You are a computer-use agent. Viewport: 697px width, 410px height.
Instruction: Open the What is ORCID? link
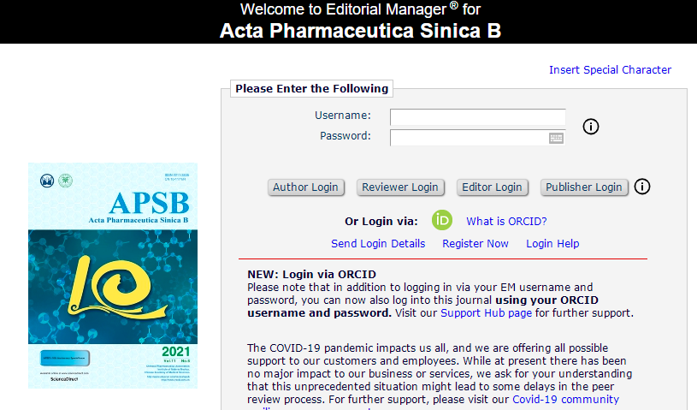click(506, 221)
